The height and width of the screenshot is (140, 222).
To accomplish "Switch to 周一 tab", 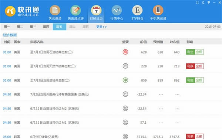I will (x=7, y=27).
